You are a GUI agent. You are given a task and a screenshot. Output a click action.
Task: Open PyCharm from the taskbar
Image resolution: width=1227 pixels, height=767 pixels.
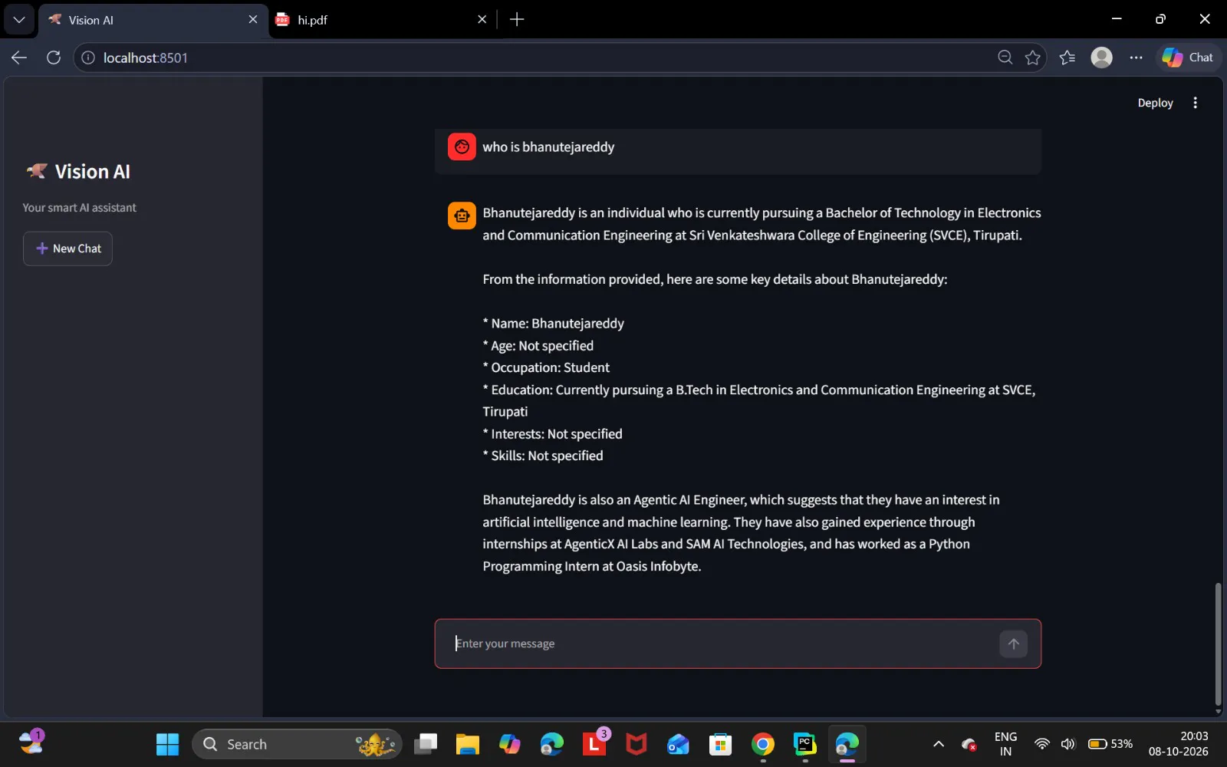pos(804,744)
